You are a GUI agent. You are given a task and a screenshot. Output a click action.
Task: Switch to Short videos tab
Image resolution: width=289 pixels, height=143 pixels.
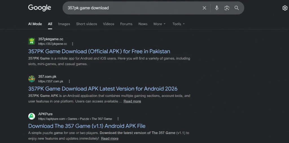(x=86, y=24)
